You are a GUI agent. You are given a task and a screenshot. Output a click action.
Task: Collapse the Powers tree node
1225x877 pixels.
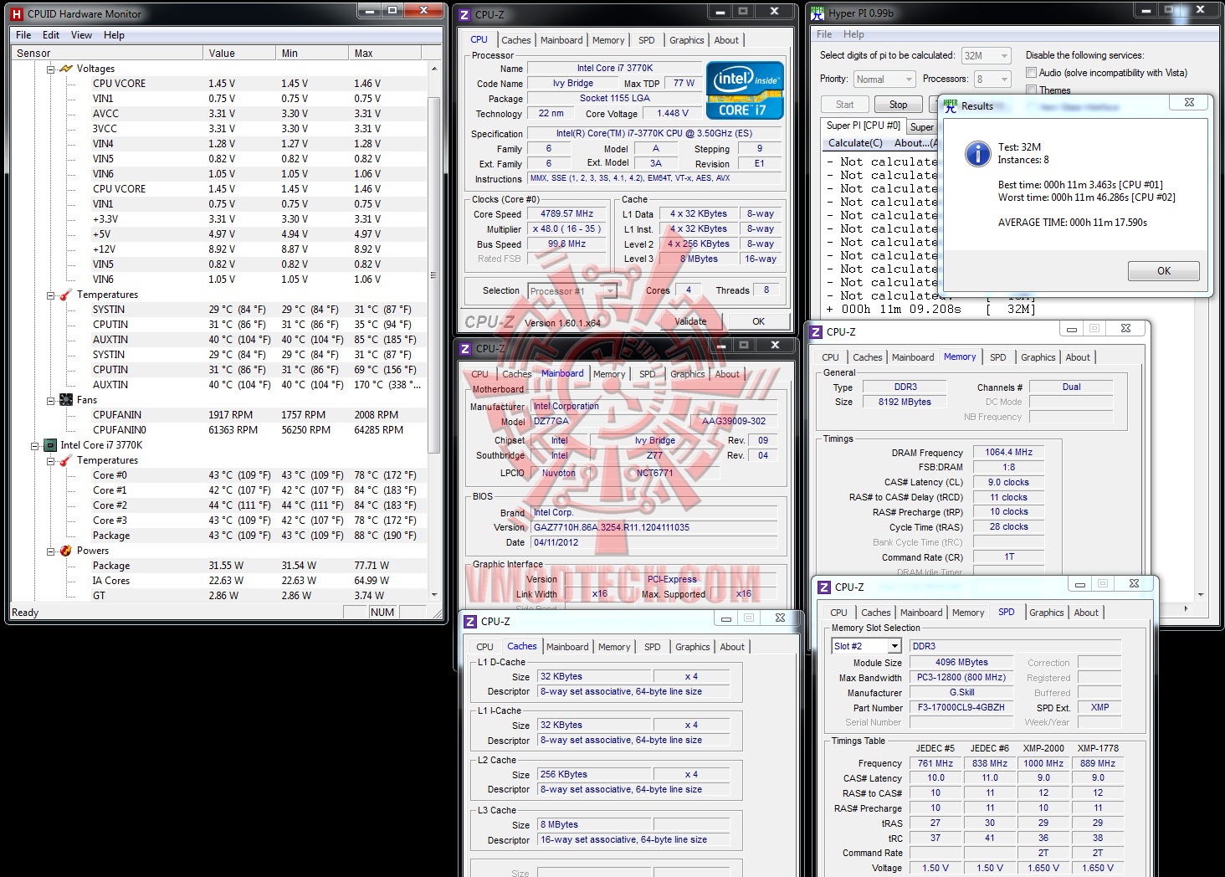point(50,551)
